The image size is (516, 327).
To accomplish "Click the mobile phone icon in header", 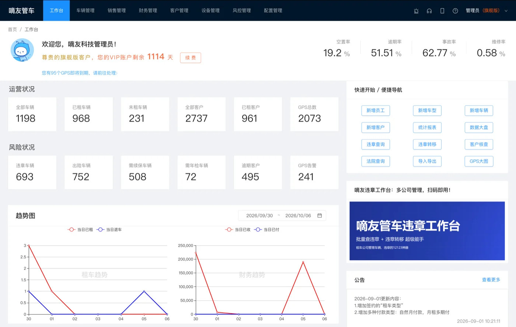I will (x=442, y=11).
